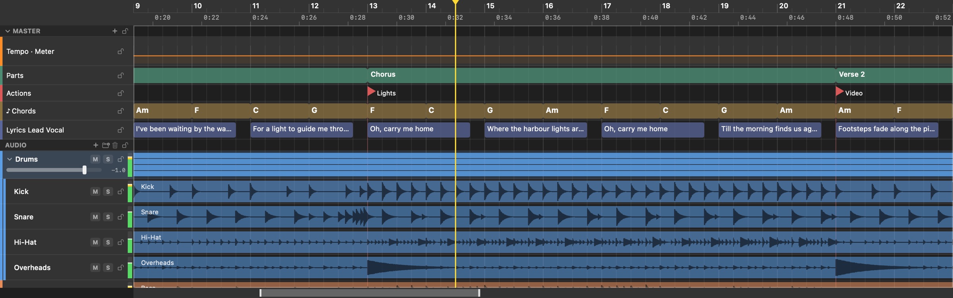The image size is (953, 298).
Task: Solo the Kick track
Action: tap(108, 191)
